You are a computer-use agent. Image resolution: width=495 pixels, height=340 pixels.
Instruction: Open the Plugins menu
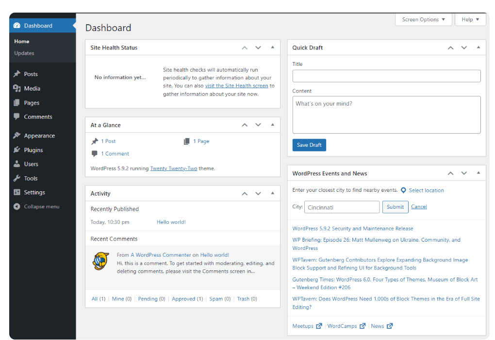pos(33,150)
